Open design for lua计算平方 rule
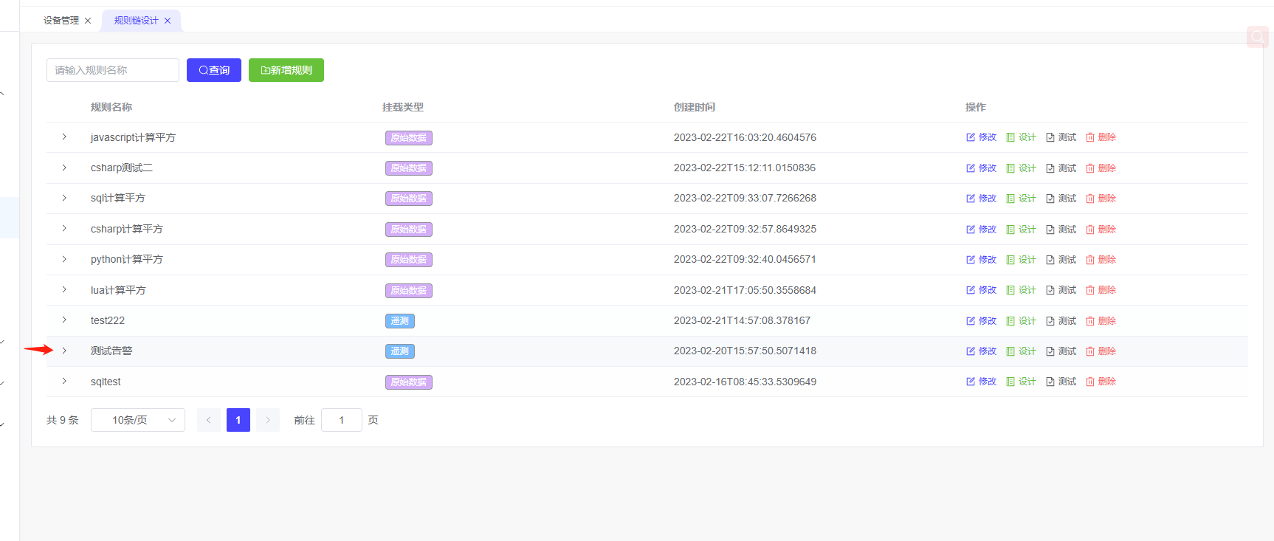Image resolution: width=1274 pixels, height=541 pixels. coord(1021,290)
